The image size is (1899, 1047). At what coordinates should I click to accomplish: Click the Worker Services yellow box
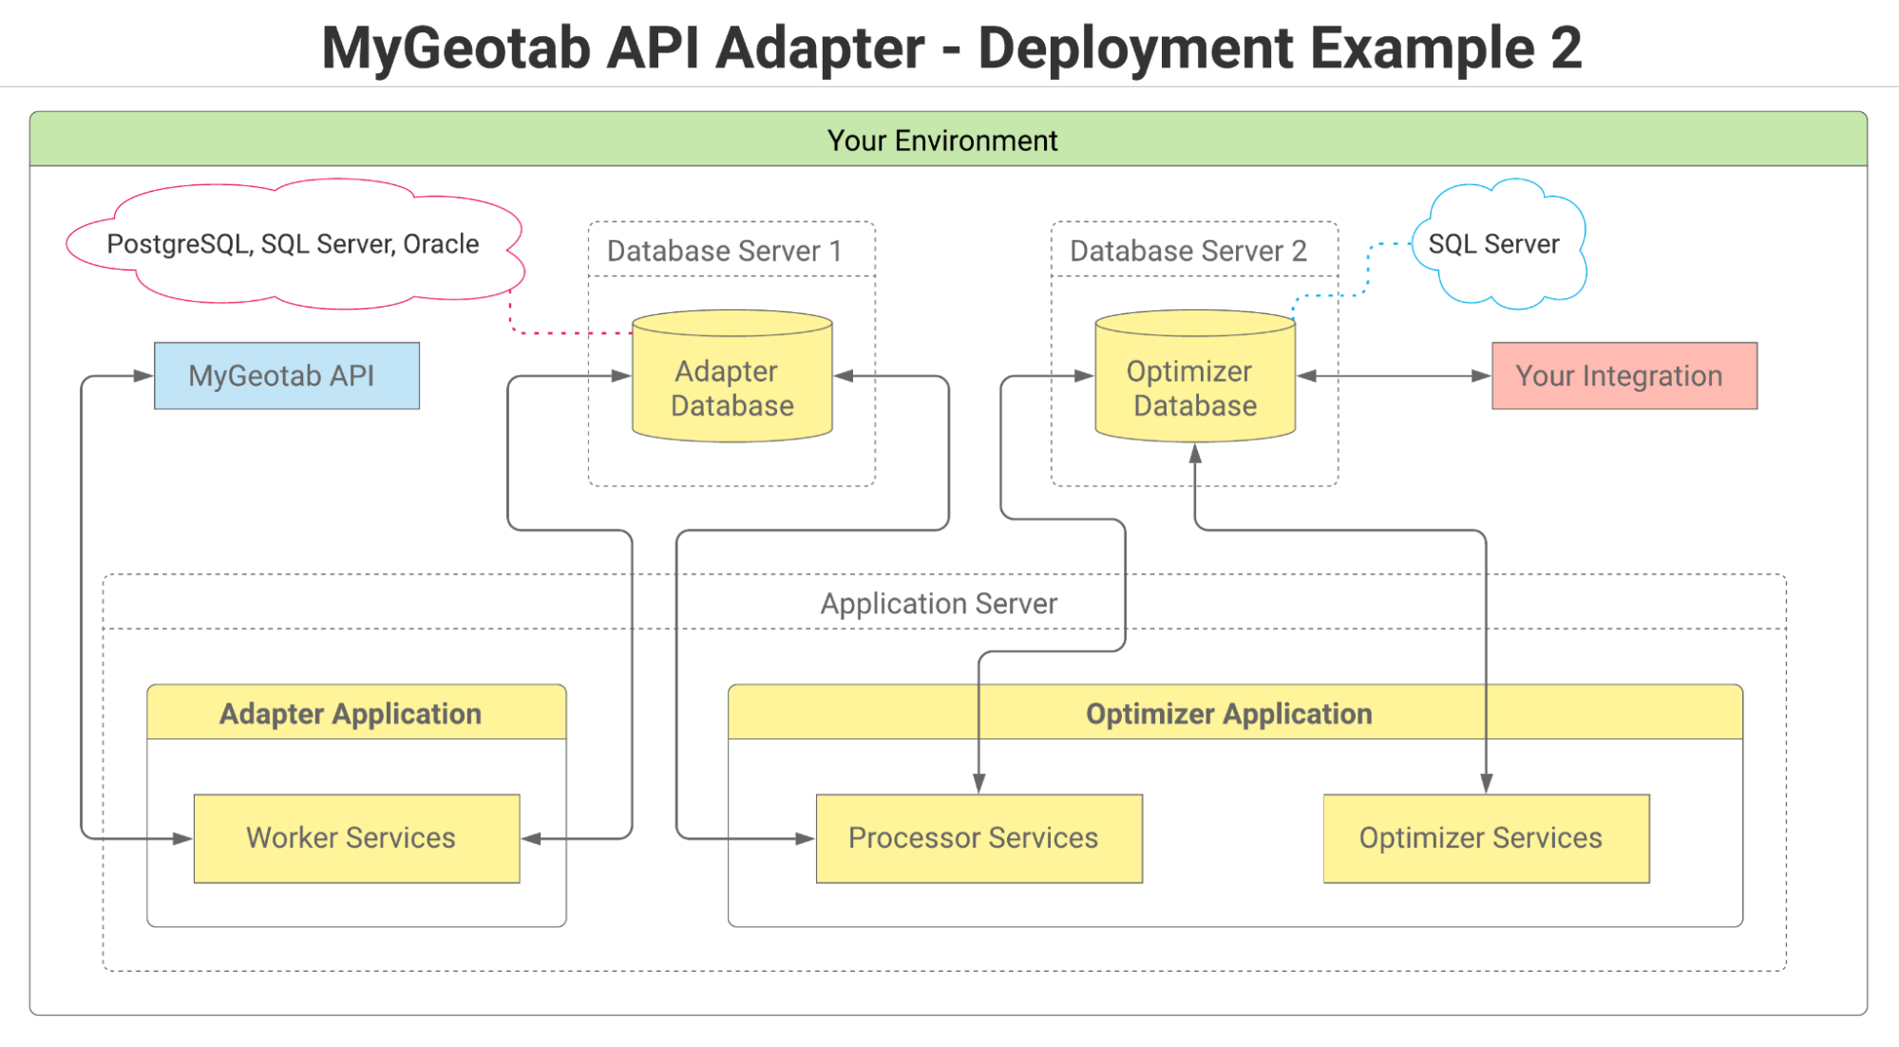point(355,837)
